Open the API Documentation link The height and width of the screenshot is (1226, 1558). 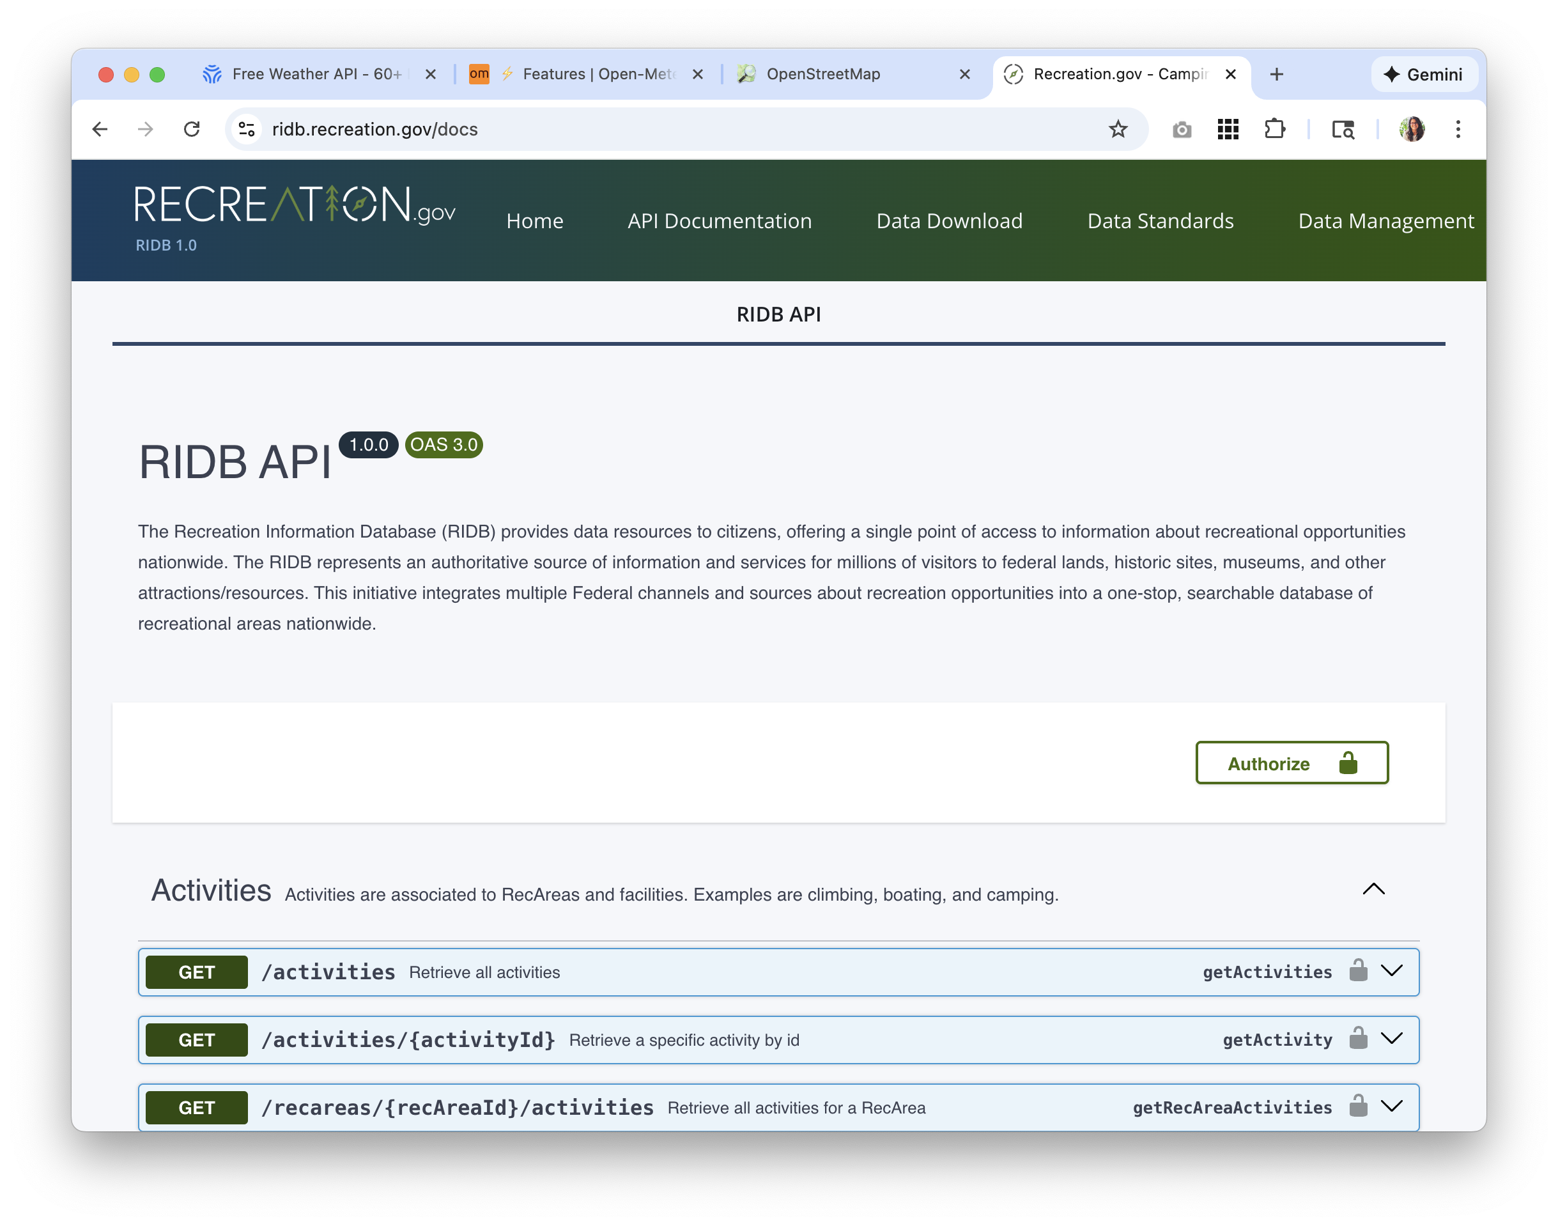click(719, 221)
